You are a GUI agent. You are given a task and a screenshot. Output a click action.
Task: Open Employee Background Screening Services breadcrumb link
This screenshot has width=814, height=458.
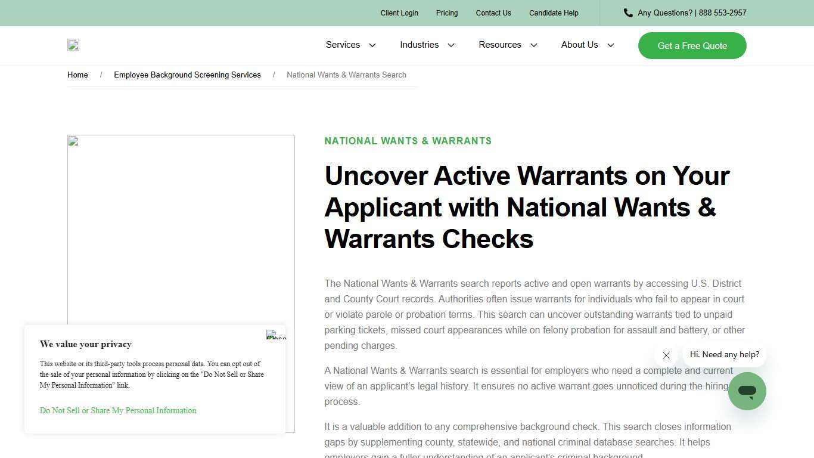point(187,75)
